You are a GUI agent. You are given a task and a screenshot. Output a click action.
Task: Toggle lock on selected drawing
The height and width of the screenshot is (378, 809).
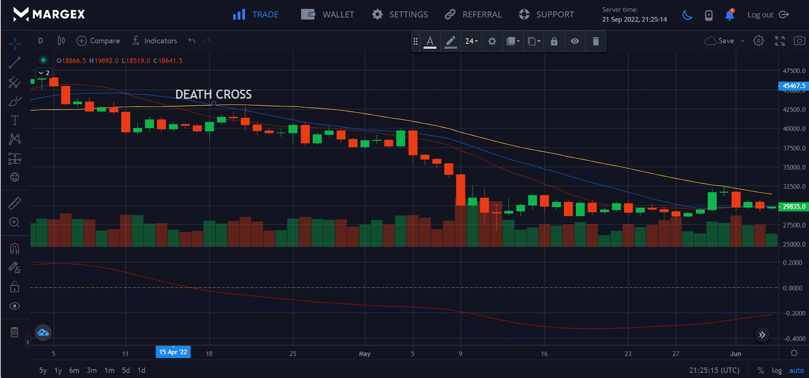tap(554, 41)
